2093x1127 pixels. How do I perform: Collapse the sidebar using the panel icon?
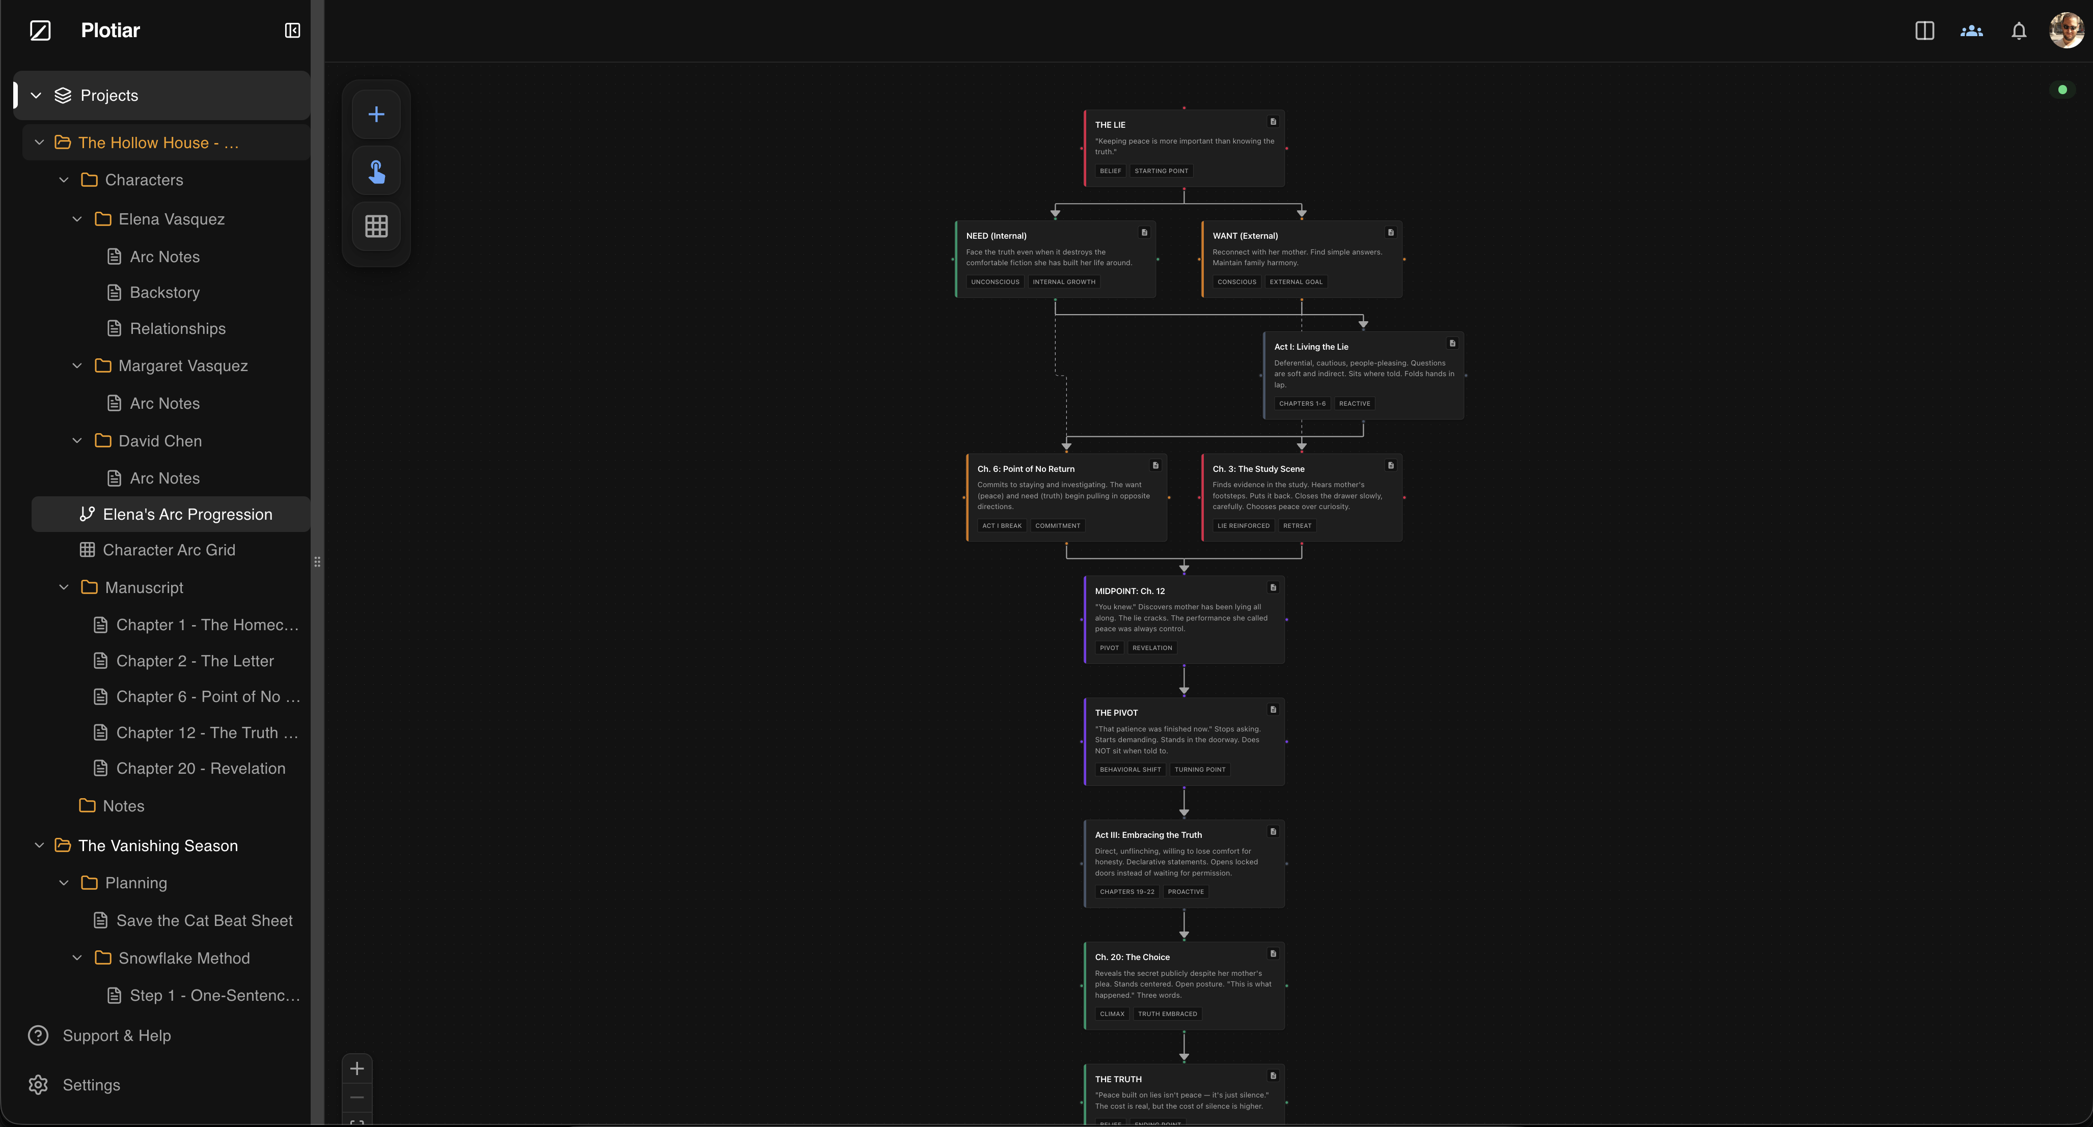point(292,30)
